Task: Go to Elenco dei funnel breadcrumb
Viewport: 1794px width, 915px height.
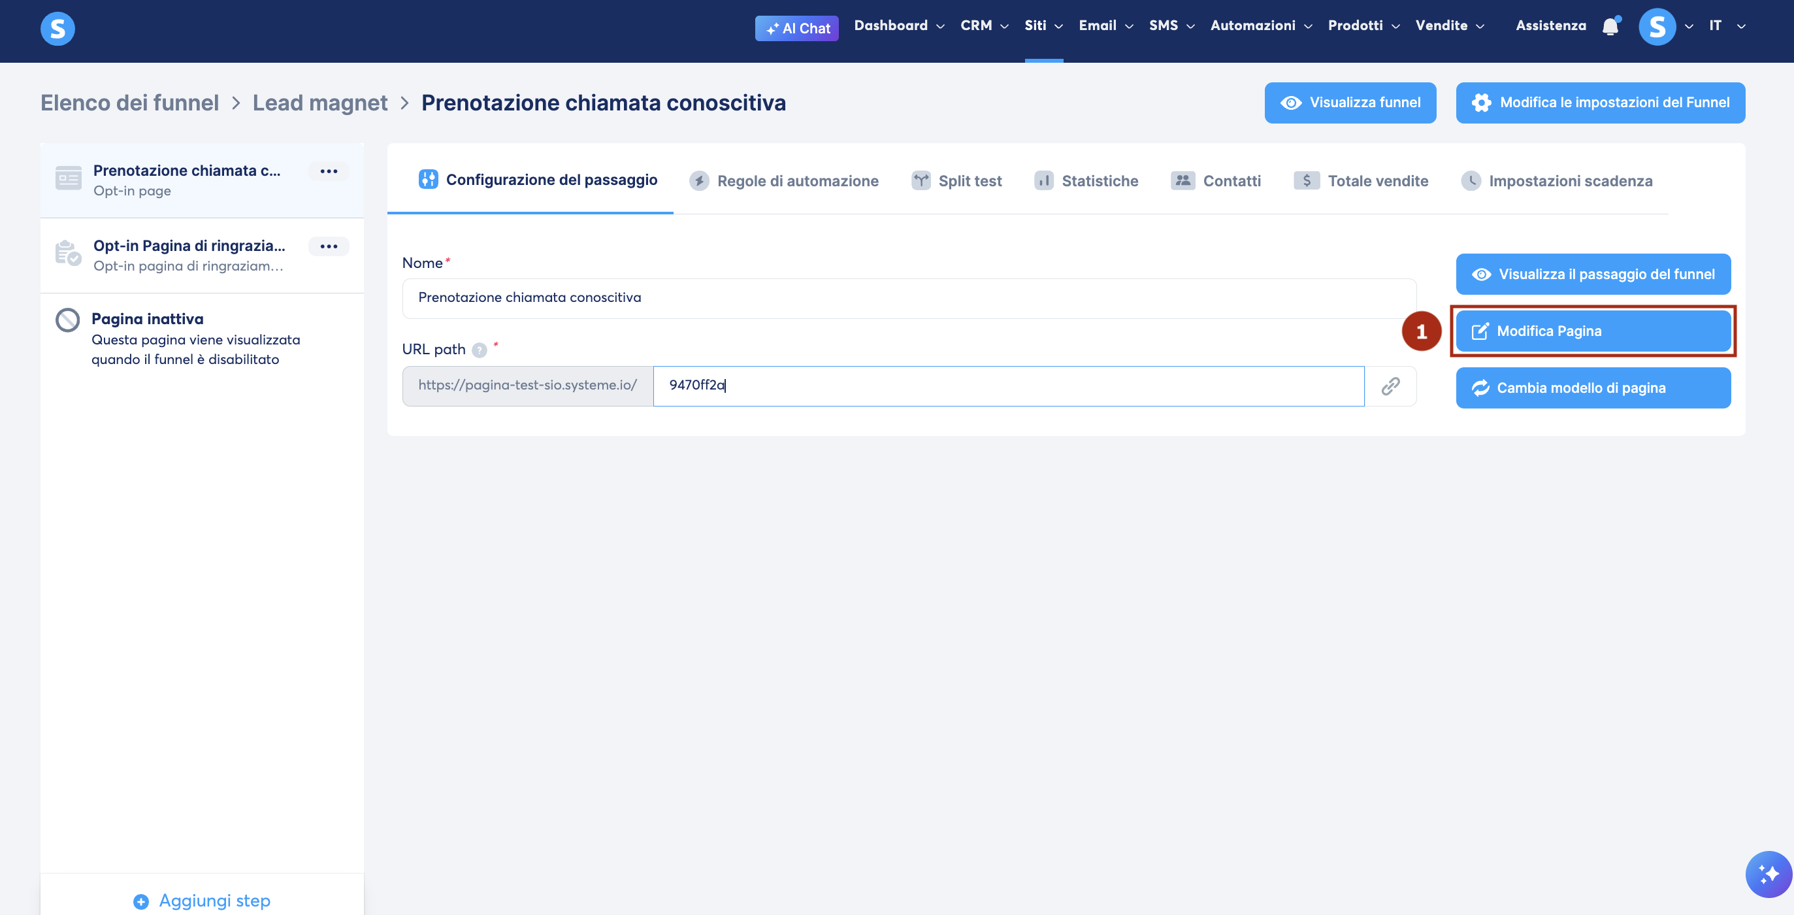Action: (x=129, y=103)
